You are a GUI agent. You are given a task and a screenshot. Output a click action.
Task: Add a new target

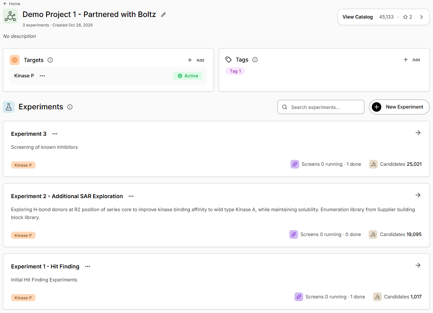pyautogui.click(x=196, y=60)
